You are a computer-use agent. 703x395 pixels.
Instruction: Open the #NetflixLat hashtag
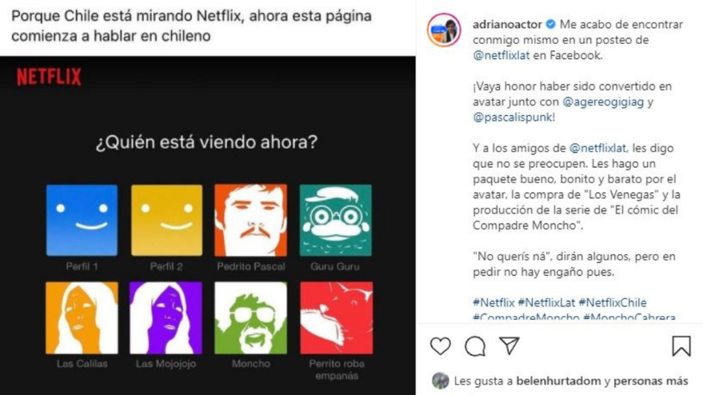pos(546,302)
